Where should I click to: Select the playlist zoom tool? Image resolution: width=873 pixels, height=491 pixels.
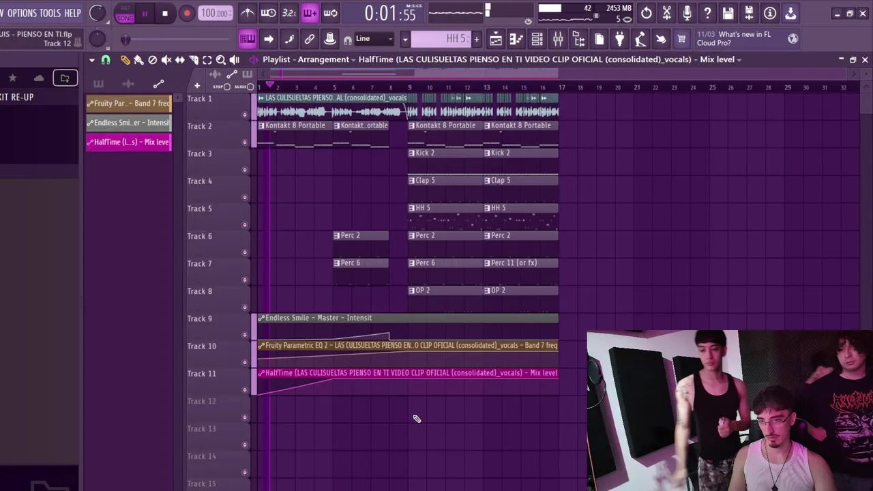pos(221,60)
